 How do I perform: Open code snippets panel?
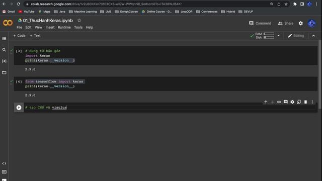(x=4, y=163)
